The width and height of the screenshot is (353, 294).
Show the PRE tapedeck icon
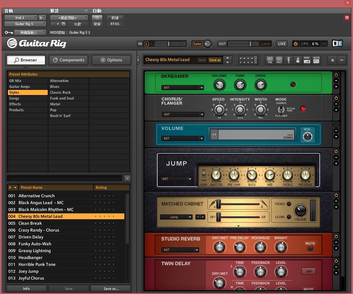tap(270, 60)
